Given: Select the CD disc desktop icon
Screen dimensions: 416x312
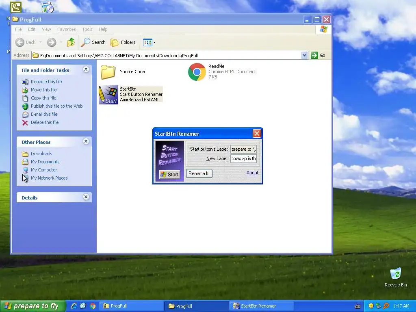Looking at the screenshot, I should pyautogui.click(x=48, y=7).
